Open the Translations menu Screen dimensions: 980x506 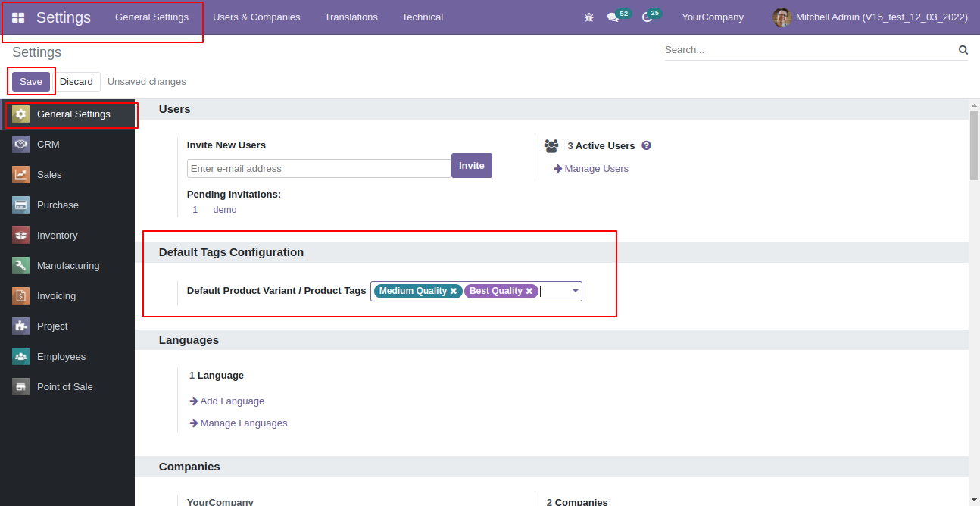pyautogui.click(x=351, y=17)
